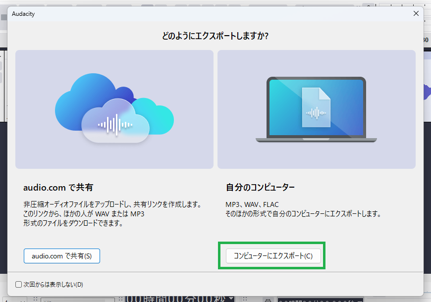Click the white cloud waveform icon

pyautogui.click(x=115, y=124)
